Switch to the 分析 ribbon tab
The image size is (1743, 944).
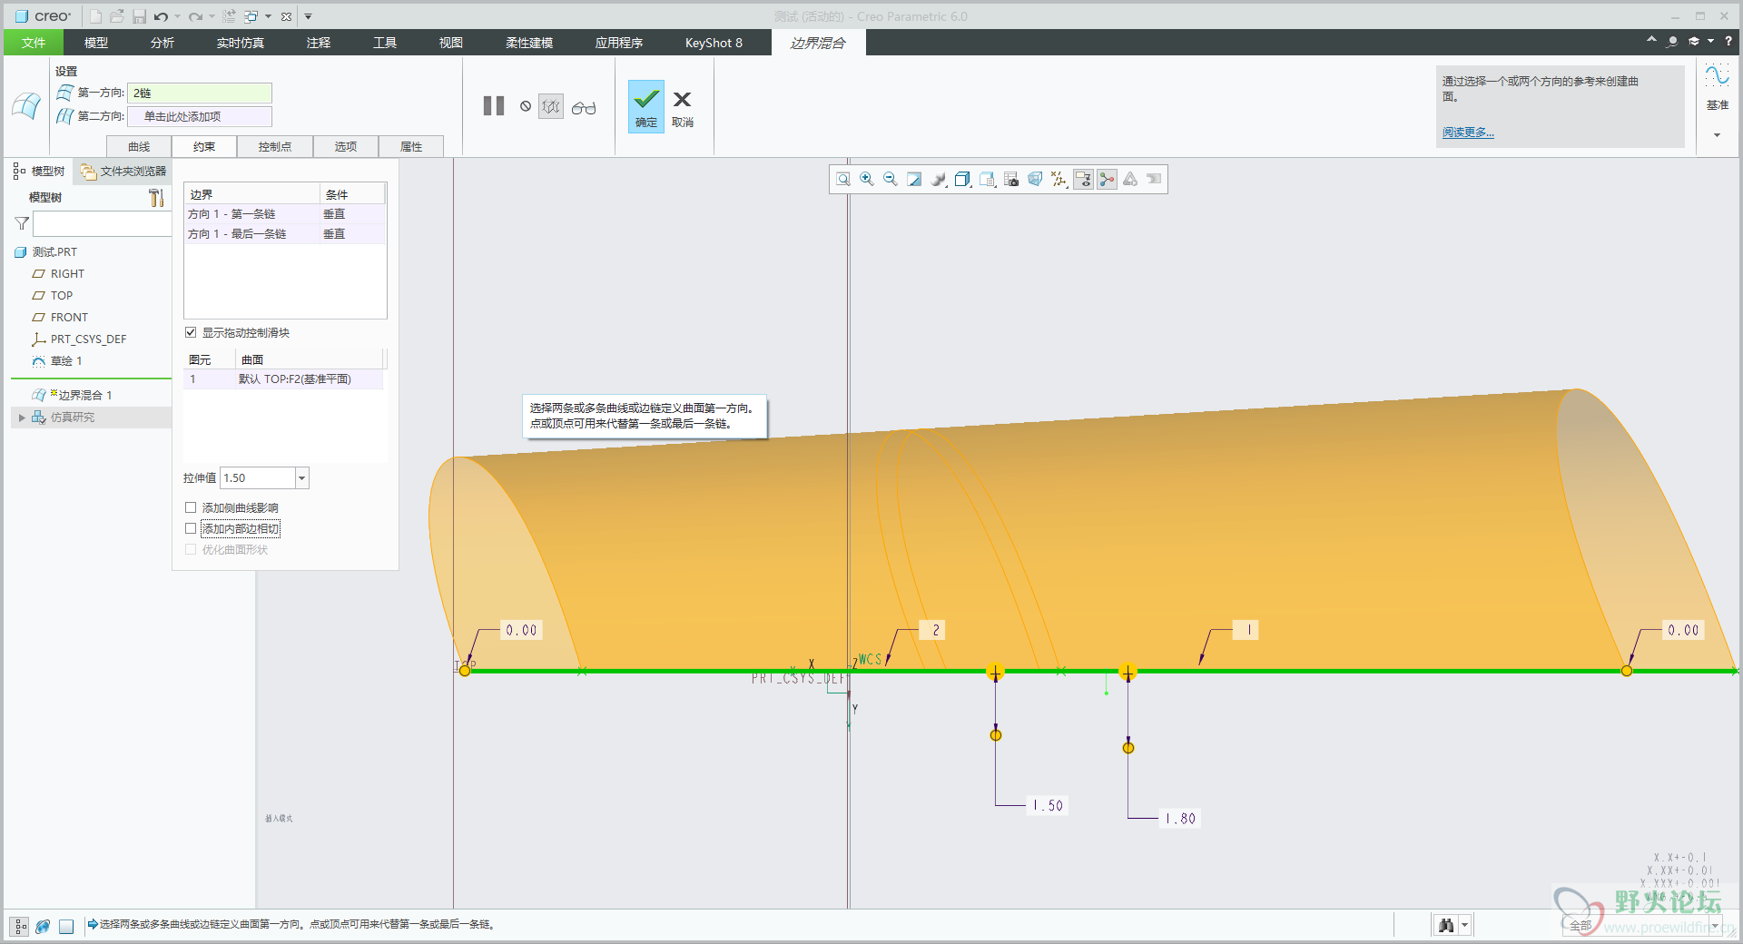click(162, 43)
